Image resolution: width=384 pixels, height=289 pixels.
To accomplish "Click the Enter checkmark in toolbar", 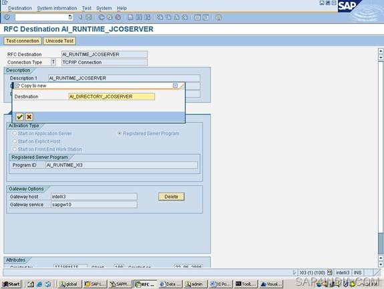I will (x=7, y=17).
